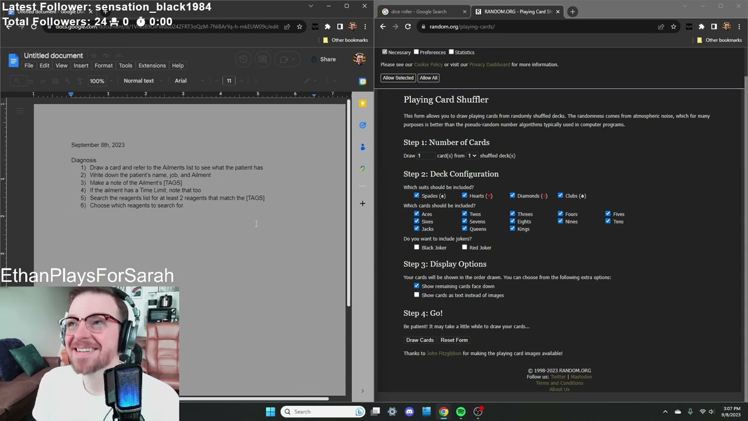Toggle Show remaining cards face down
748x421 pixels.
(x=417, y=286)
